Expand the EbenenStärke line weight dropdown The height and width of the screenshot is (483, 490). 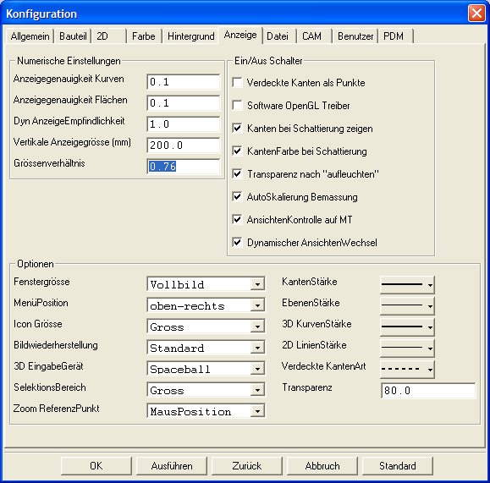(407, 305)
